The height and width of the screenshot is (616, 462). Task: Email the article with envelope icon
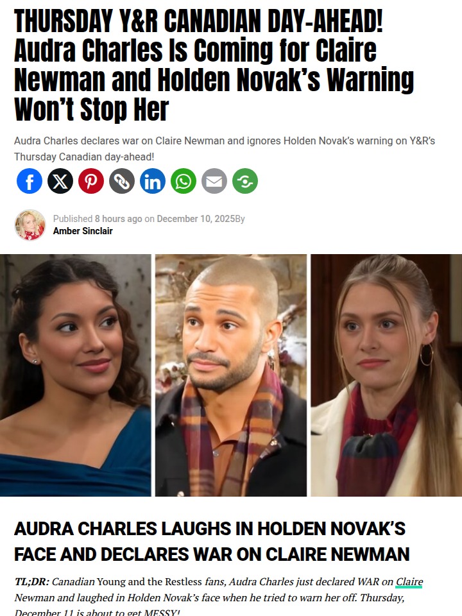[x=214, y=181]
